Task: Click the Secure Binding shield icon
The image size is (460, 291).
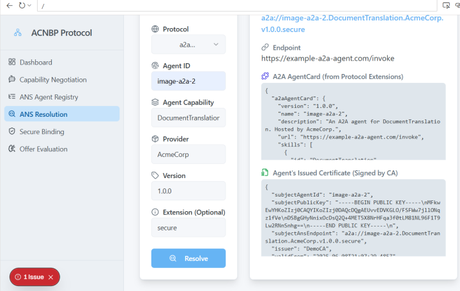Action: coord(12,131)
